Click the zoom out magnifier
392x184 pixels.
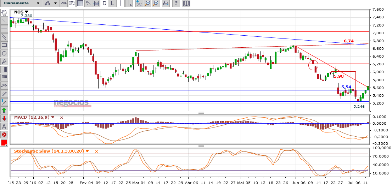pyautogui.click(x=147, y=4)
